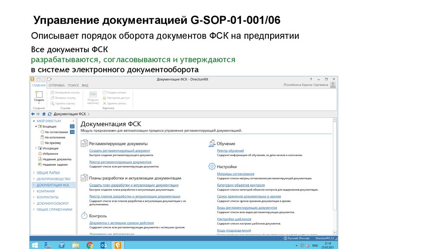The width and height of the screenshot is (444, 249).
Task: Open ОБЩИЕ СПРАВОЧНИКИ section
Action: (54, 210)
